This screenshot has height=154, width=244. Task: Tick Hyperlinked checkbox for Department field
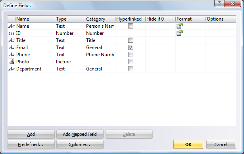point(131,69)
